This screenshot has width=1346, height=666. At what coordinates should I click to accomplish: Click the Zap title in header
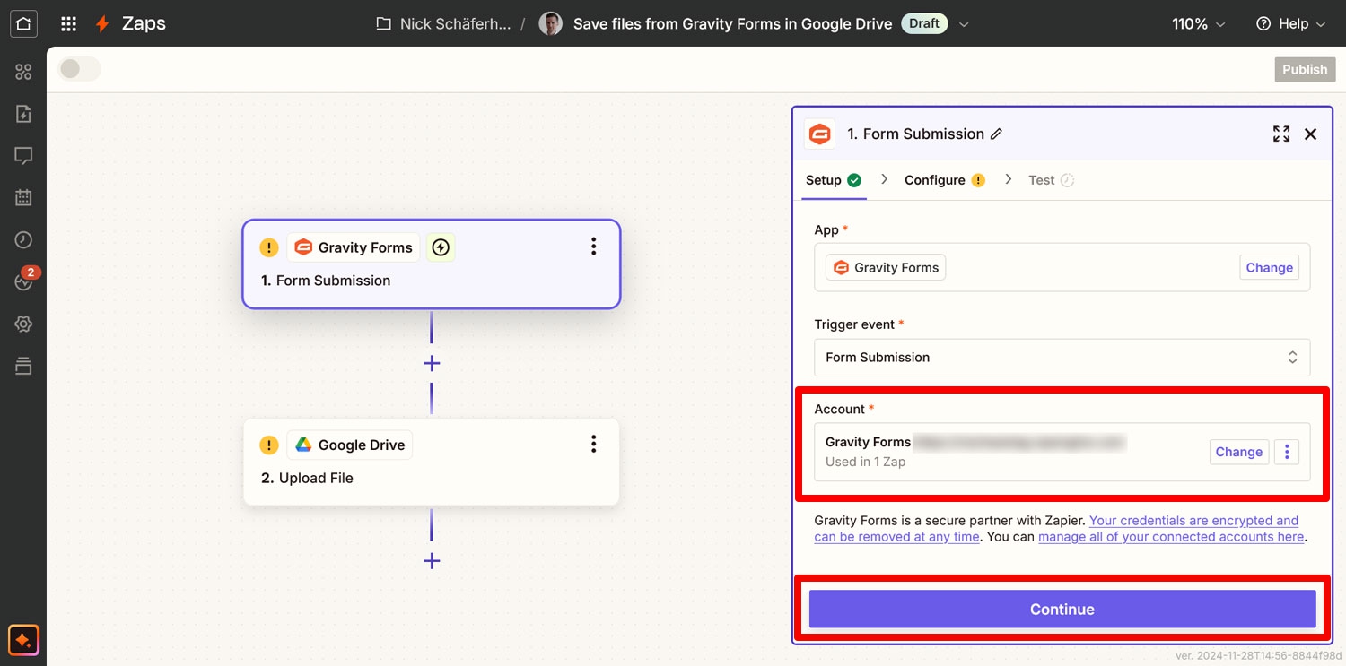click(x=732, y=24)
